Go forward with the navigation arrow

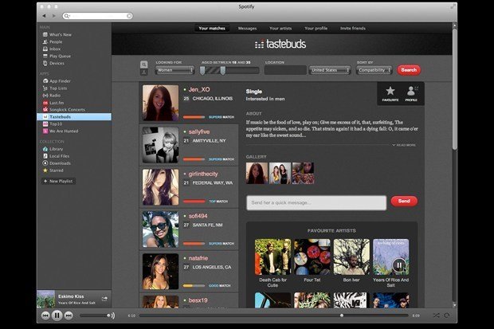[54, 16]
